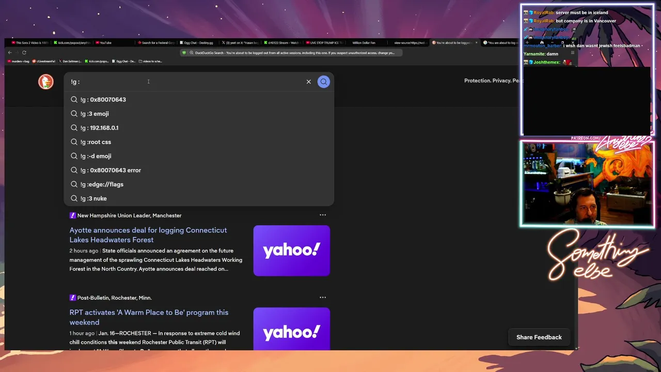Screen dimensions: 661x372
Task: Click magnifier icon beside '0x80070643 error' suggestion
Action: (x=74, y=170)
